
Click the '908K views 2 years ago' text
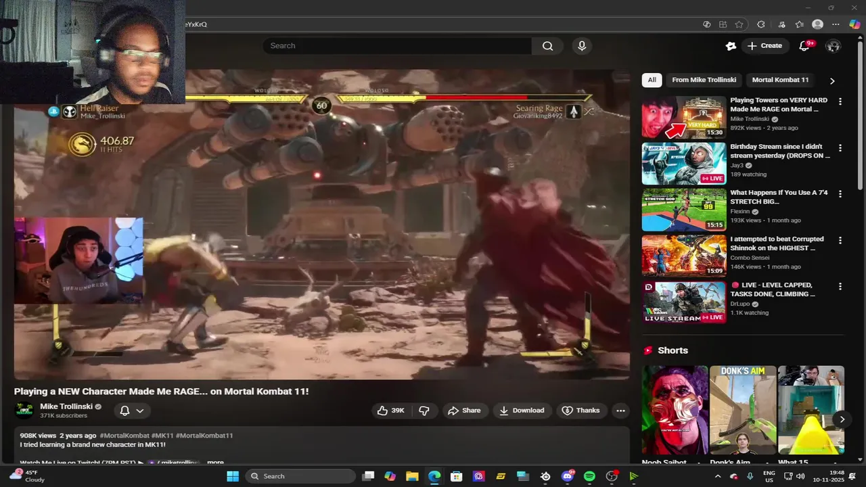pos(58,436)
